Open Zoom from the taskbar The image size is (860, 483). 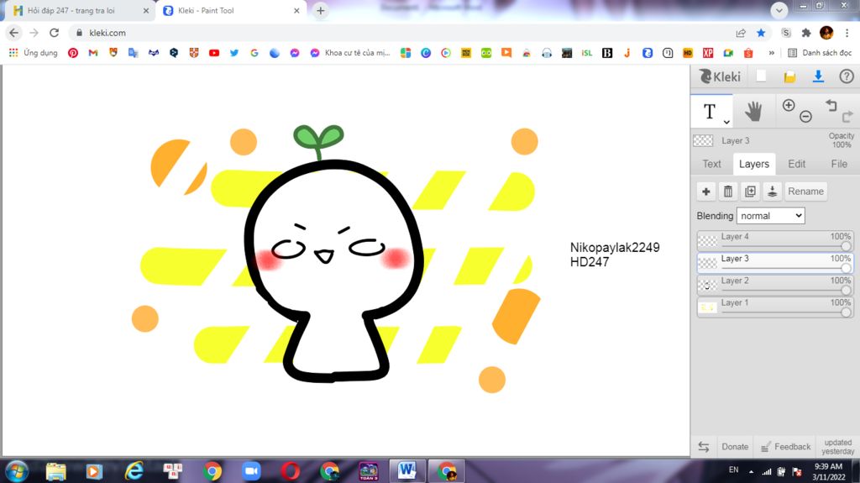[x=251, y=471]
